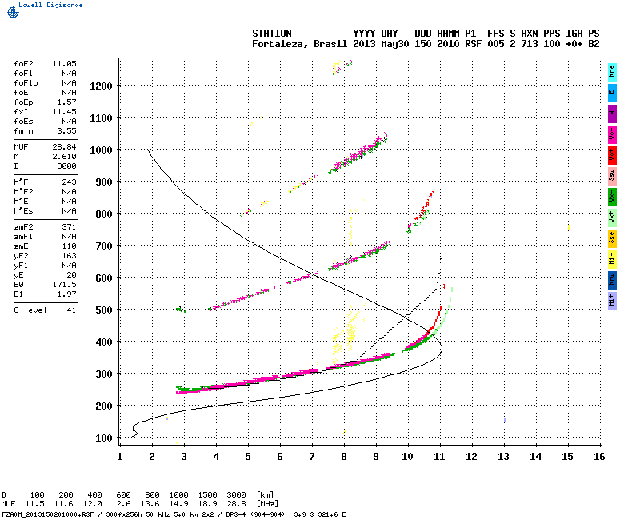Image resolution: width=640 pixels, height=520 pixels.
Task: Click the 500 km height axis label
Action: point(104,310)
